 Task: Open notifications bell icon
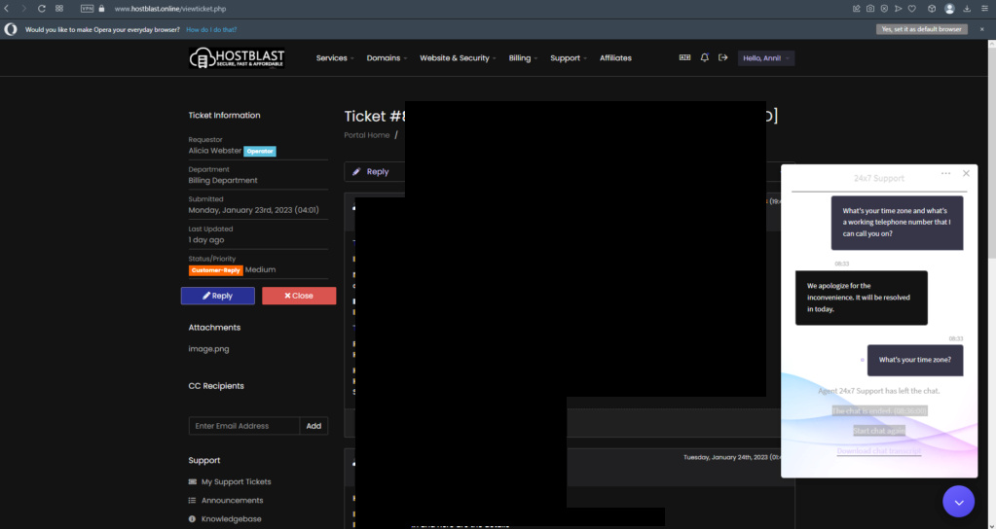[x=705, y=57]
